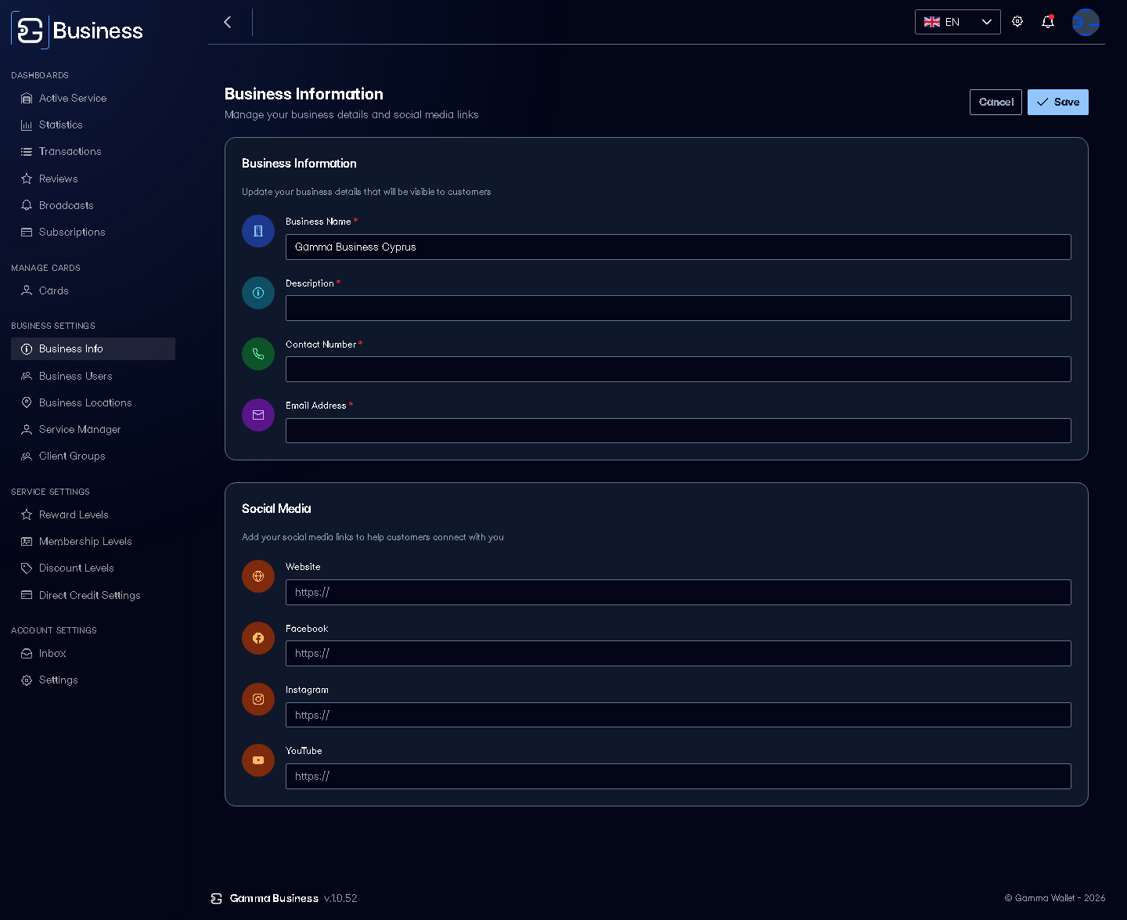1127x920 pixels.
Task: Click the Website URL field
Action: point(679,592)
